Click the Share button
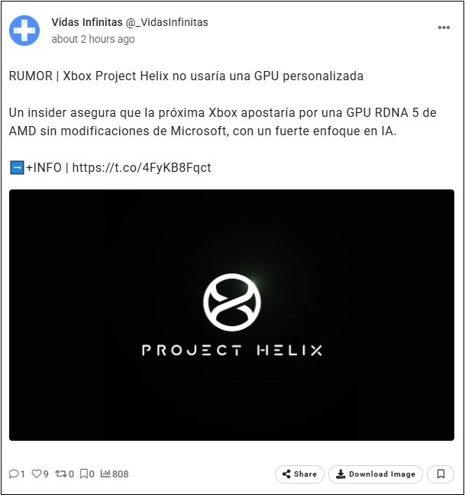Screen dimensions: 465x495 pyautogui.click(x=299, y=474)
